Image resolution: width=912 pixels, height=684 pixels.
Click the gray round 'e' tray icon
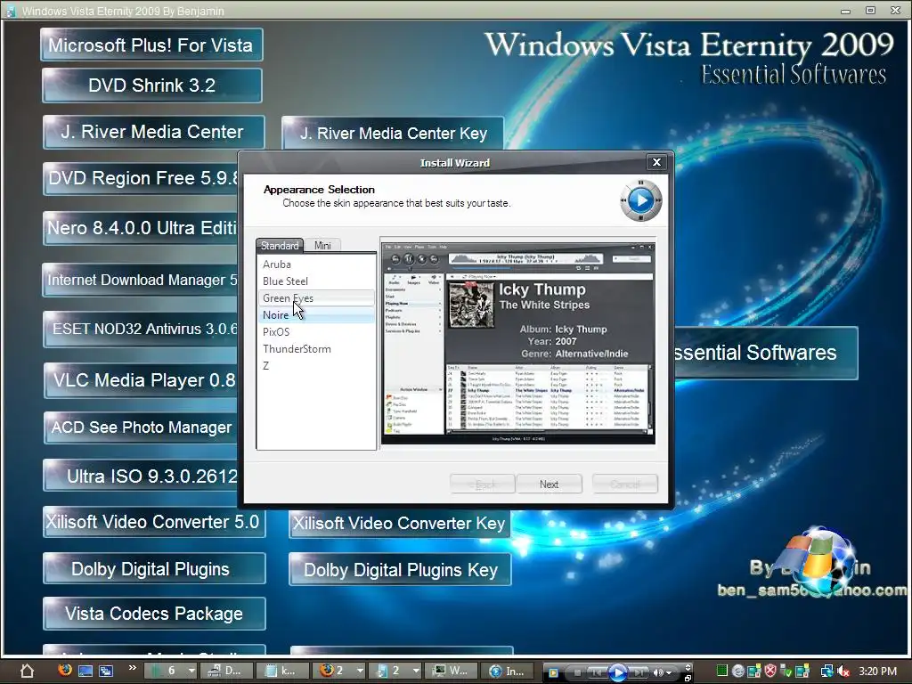(738, 672)
